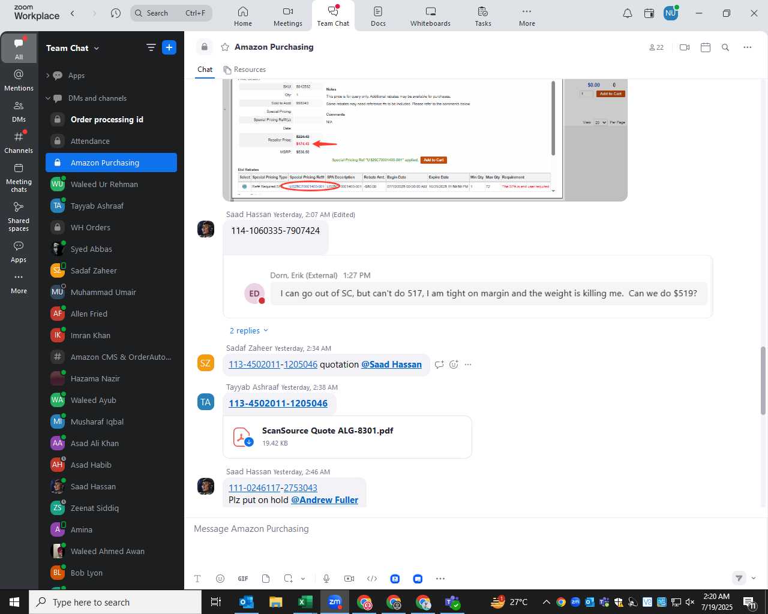Star the Amazon Purchasing channel

pyautogui.click(x=225, y=47)
